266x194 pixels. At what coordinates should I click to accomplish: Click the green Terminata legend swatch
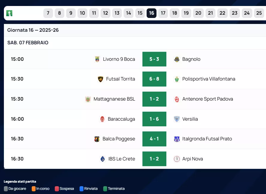(x=105, y=189)
